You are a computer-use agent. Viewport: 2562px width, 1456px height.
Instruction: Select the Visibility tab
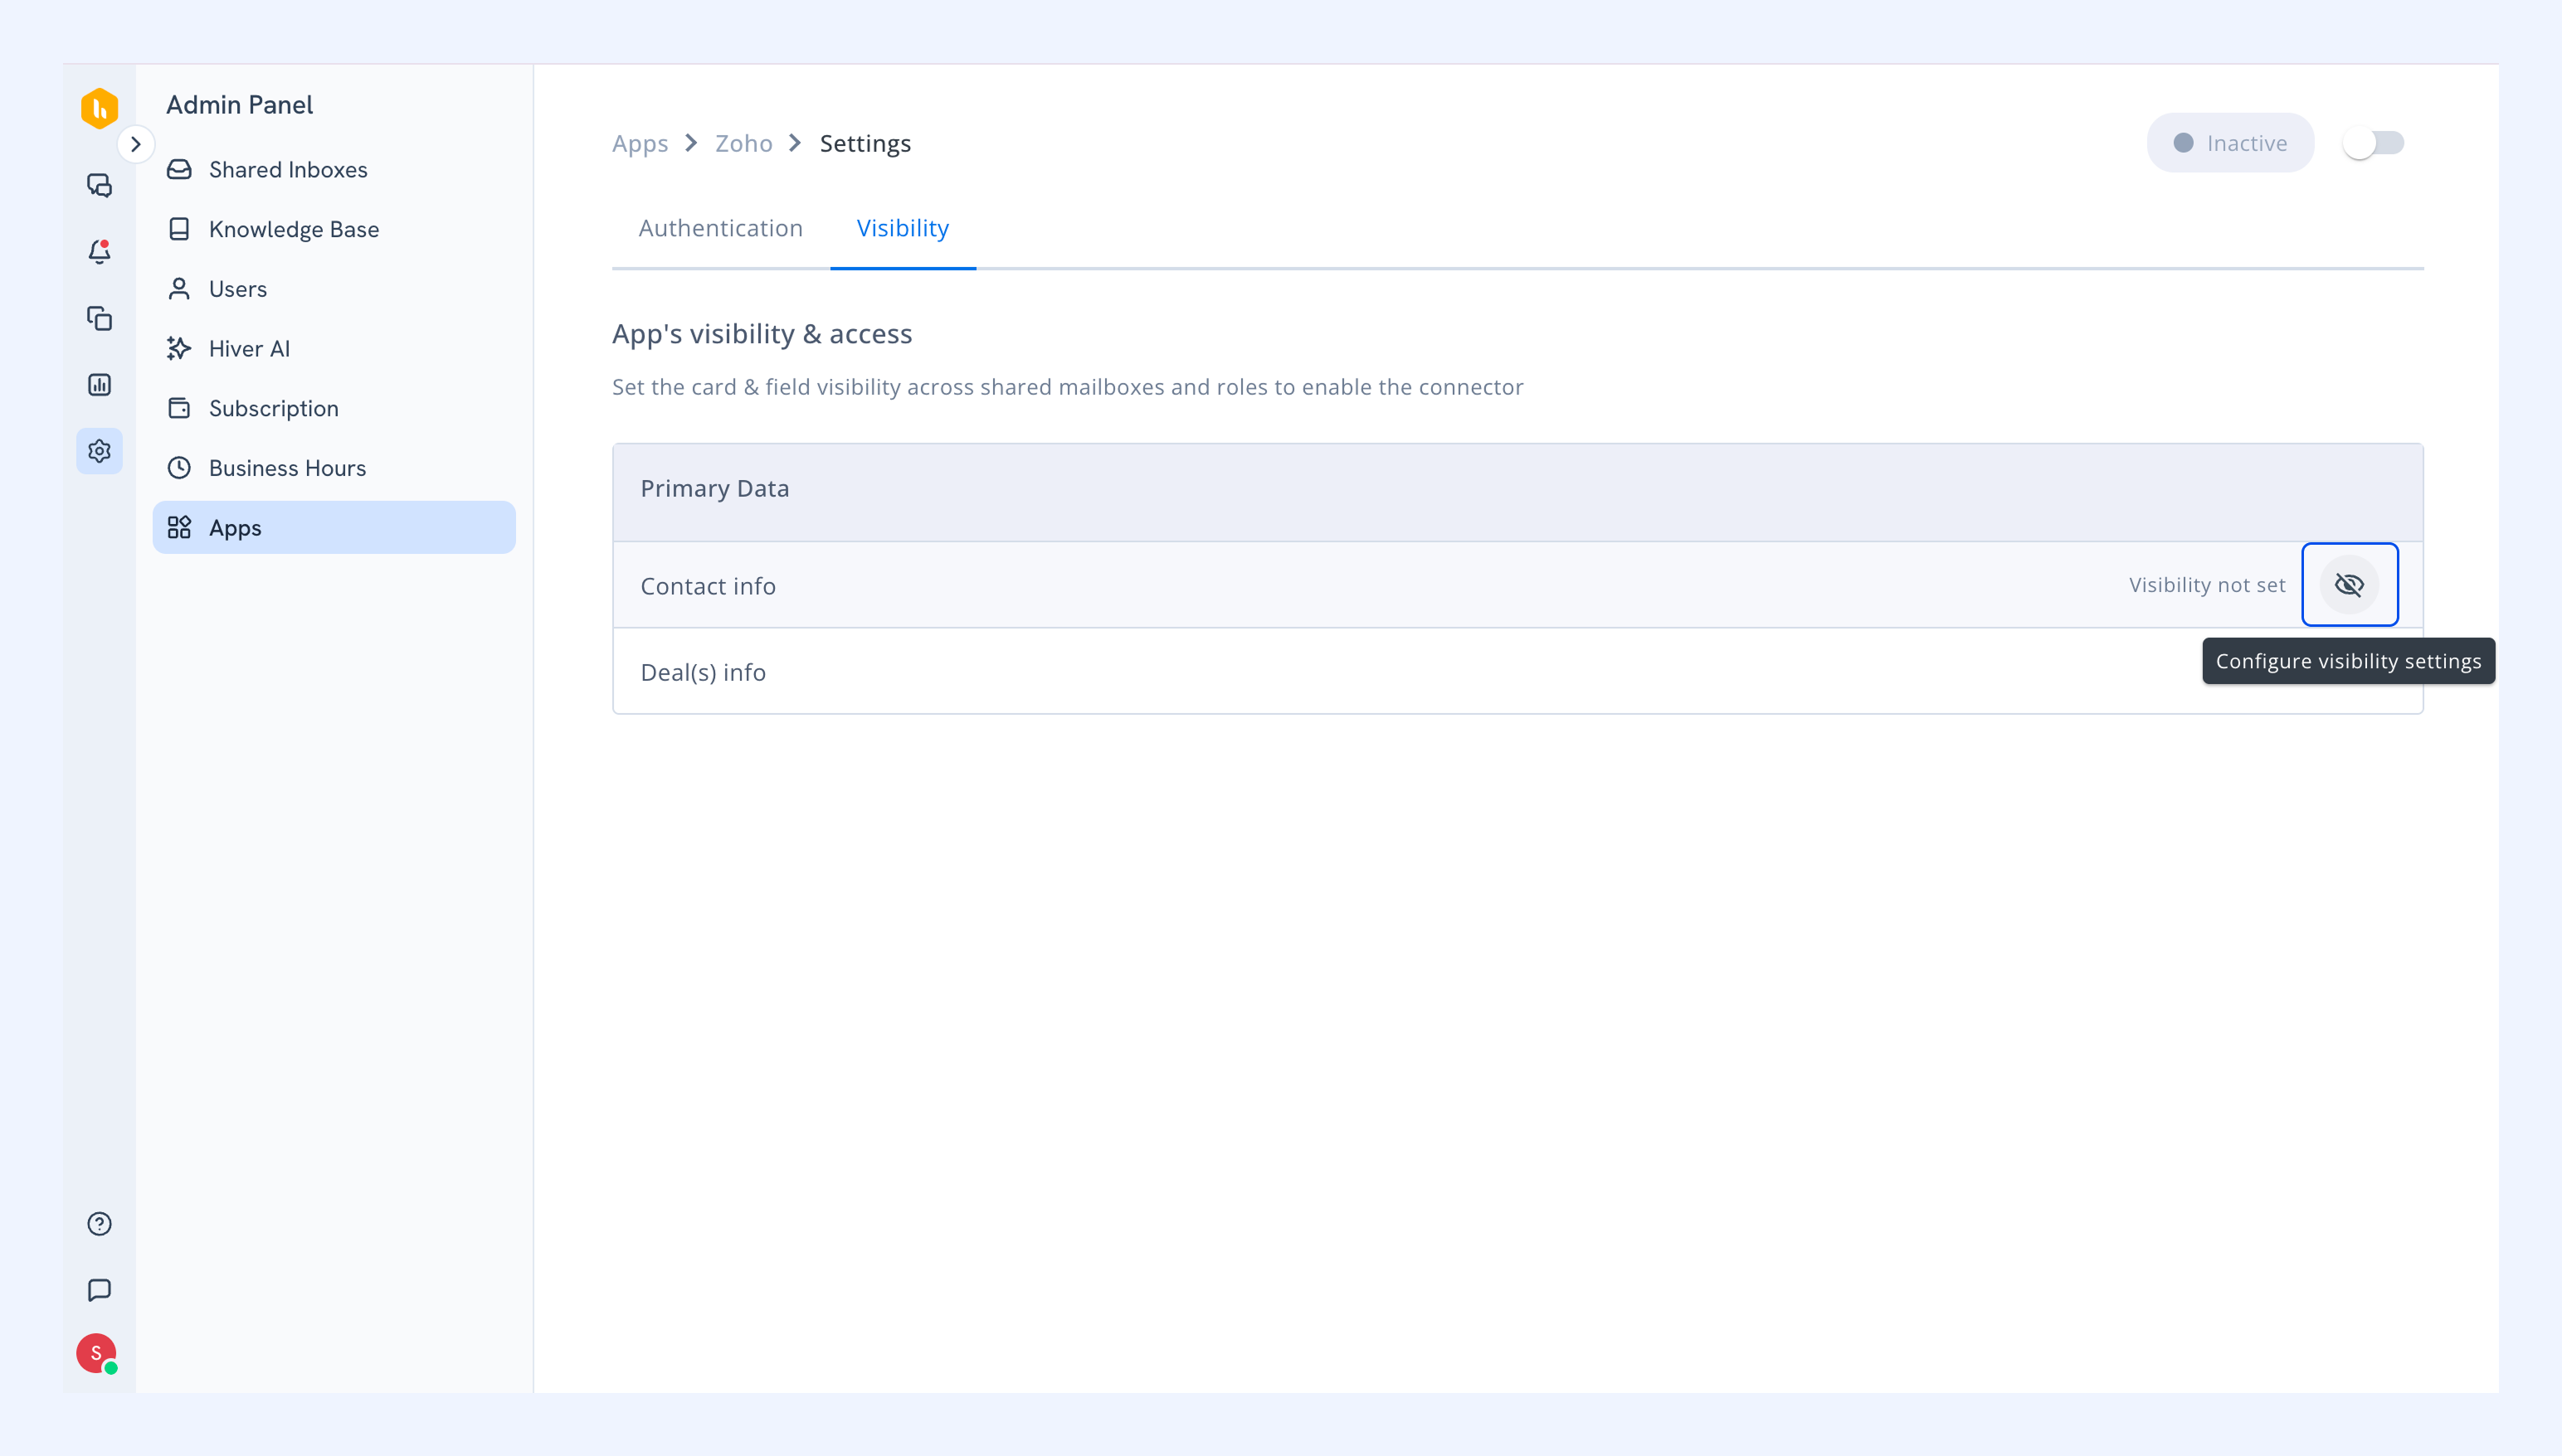tap(903, 228)
